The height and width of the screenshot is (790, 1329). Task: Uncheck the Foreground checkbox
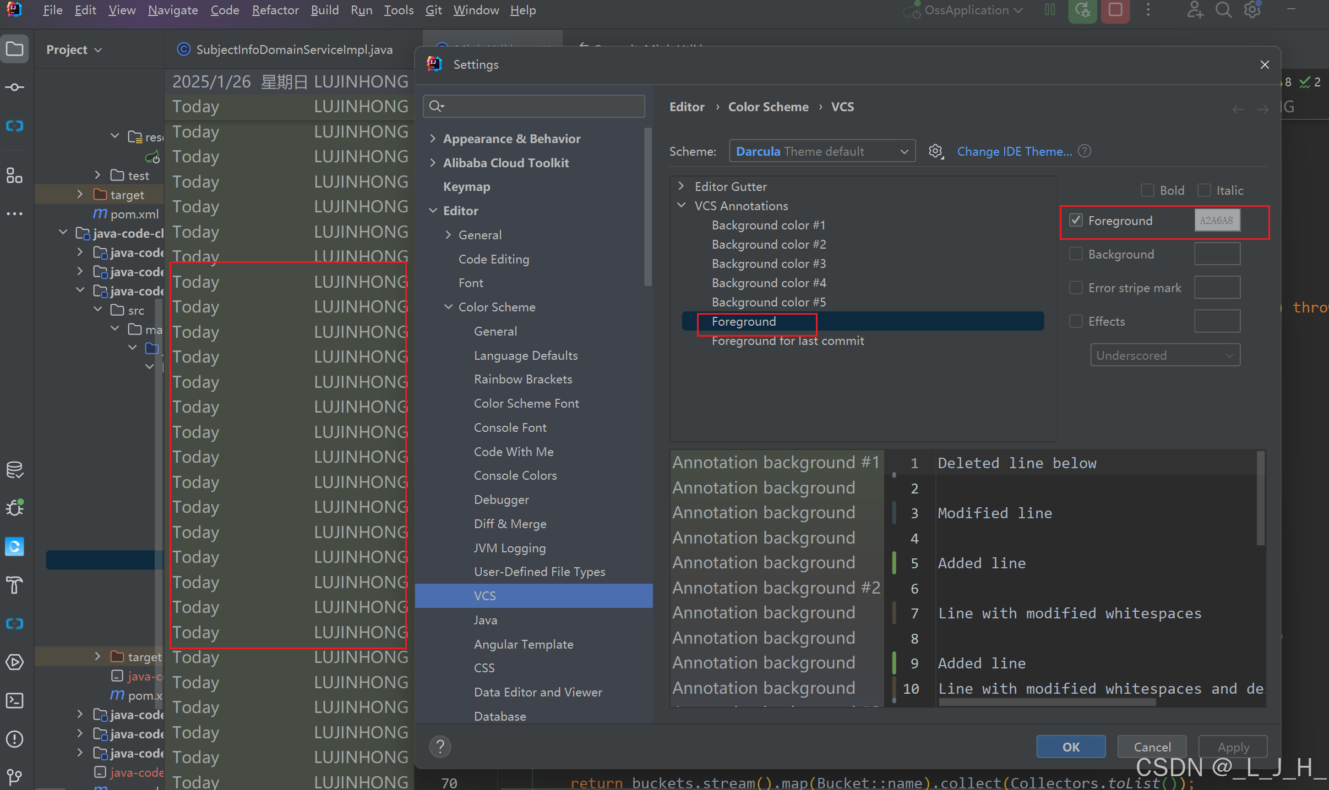click(x=1076, y=221)
